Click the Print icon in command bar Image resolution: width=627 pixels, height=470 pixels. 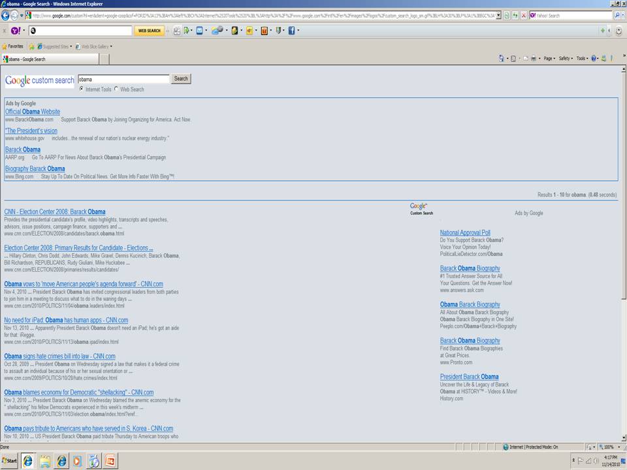(x=534, y=58)
